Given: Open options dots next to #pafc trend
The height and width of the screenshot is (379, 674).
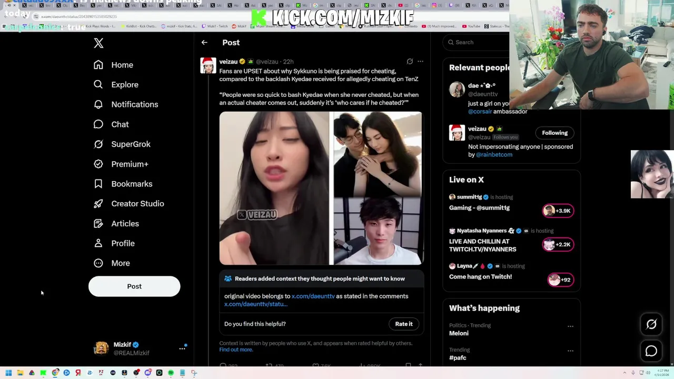Looking at the screenshot, I should tap(570, 351).
